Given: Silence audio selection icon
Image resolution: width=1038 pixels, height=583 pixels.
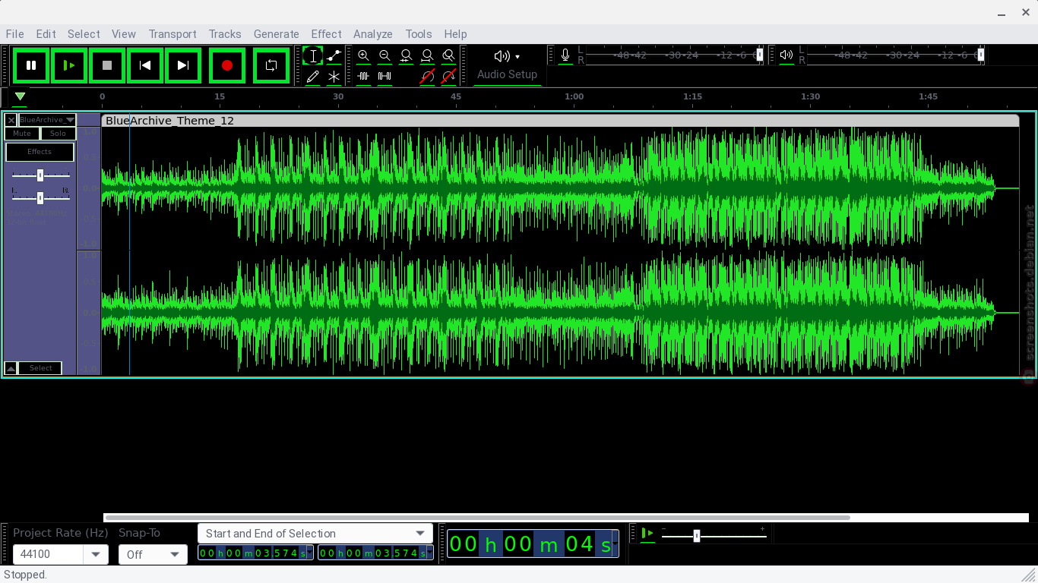Looking at the screenshot, I should coord(385,76).
